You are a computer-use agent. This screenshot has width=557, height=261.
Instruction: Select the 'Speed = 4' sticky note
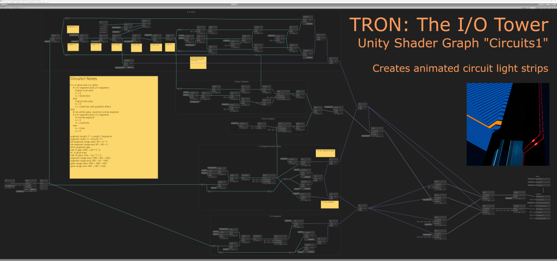tap(73, 47)
